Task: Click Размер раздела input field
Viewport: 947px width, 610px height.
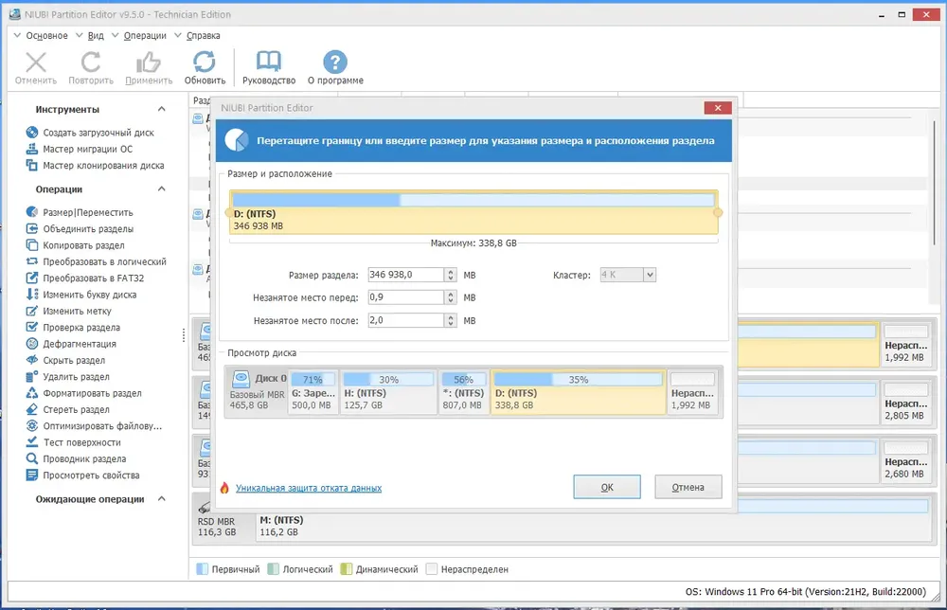Action: click(406, 275)
